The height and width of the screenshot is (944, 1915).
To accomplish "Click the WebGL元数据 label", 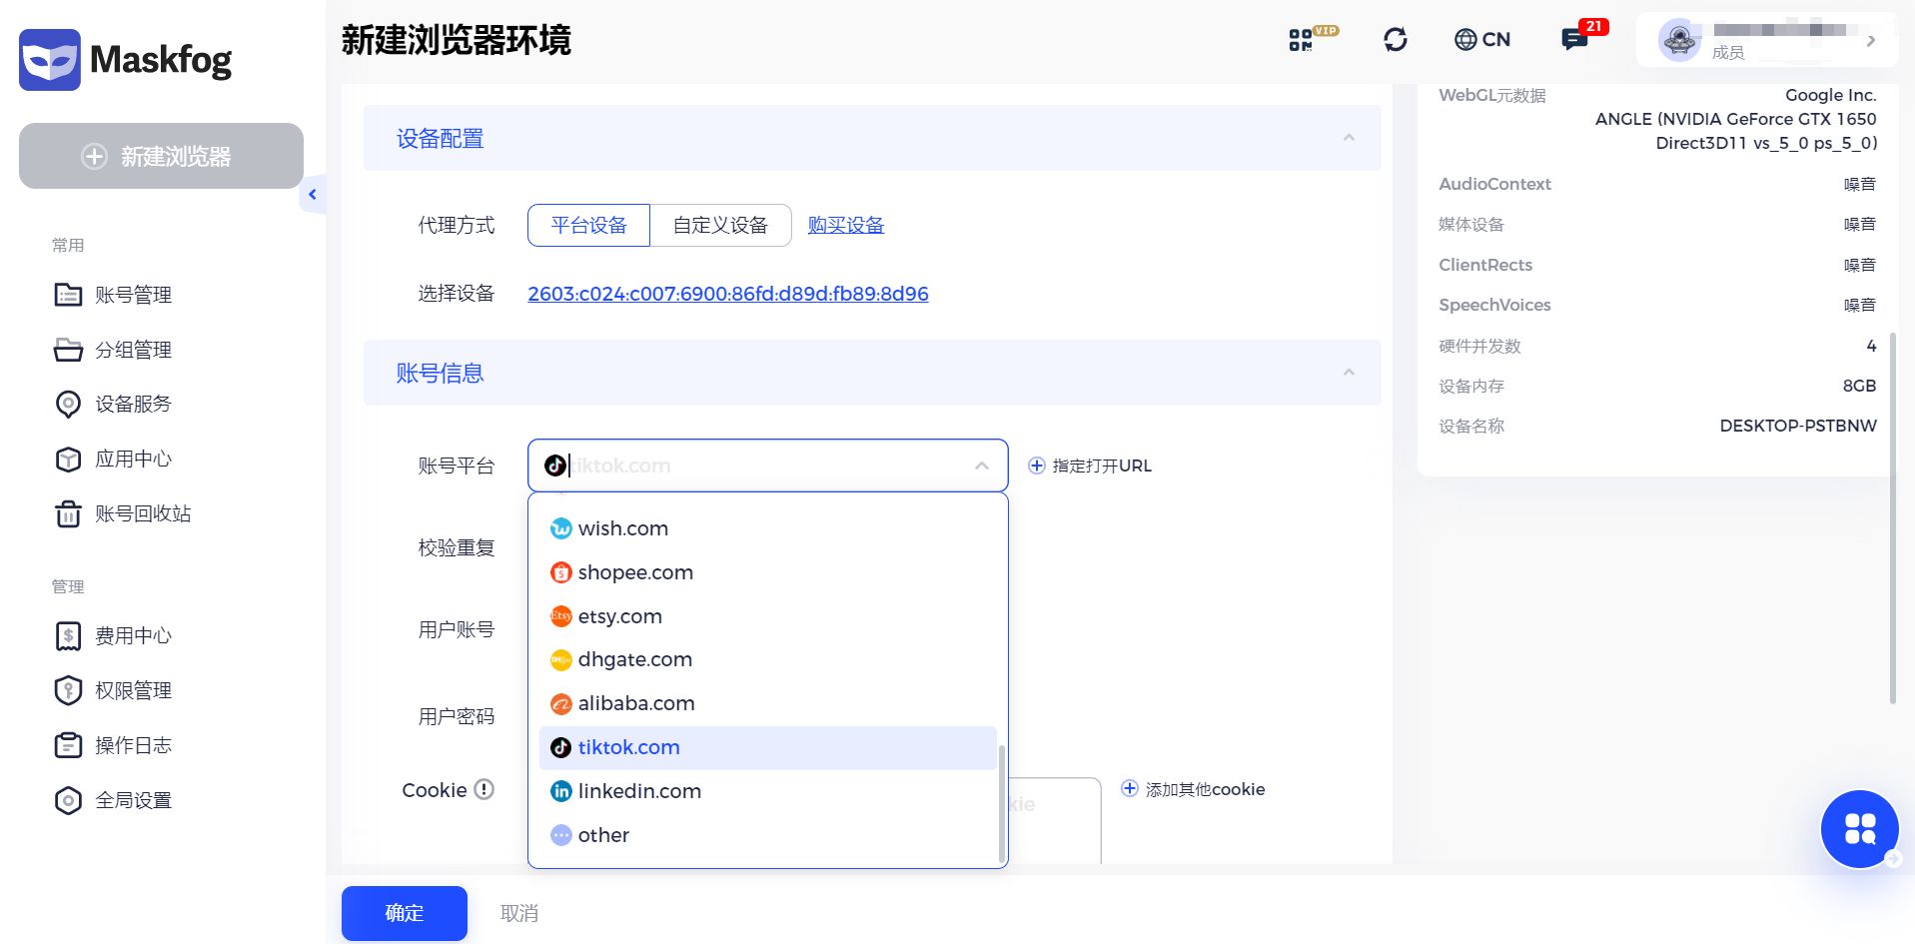I will point(1492,95).
